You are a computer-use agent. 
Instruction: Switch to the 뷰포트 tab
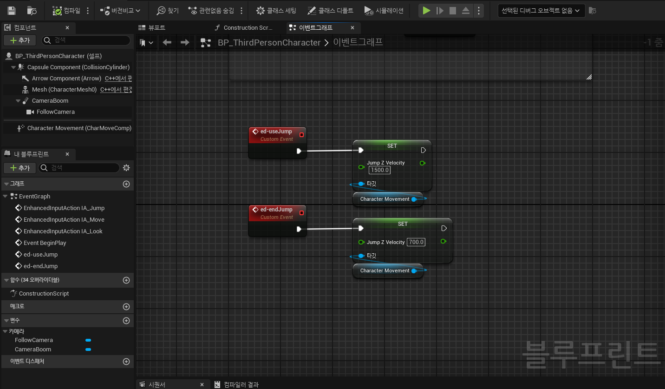click(156, 28)
